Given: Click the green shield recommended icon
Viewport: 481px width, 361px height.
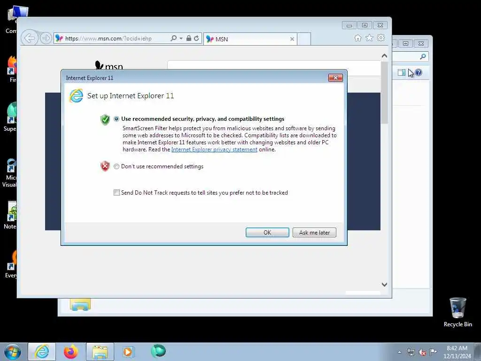Looking at the screenshot, I should click(105, 119).
